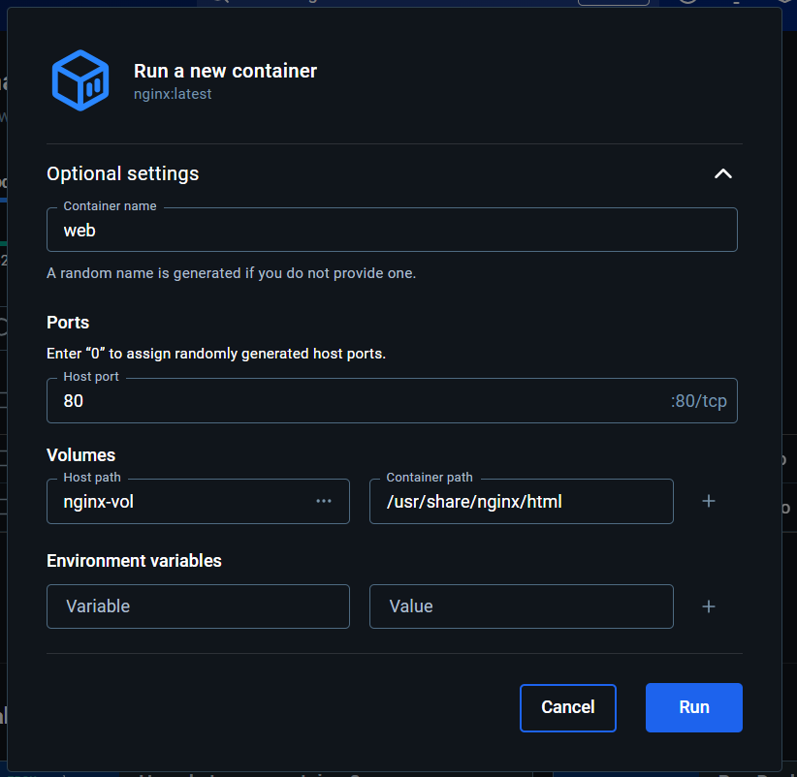Select the Host path field showing nginx-vol

[x=175, y=501]
